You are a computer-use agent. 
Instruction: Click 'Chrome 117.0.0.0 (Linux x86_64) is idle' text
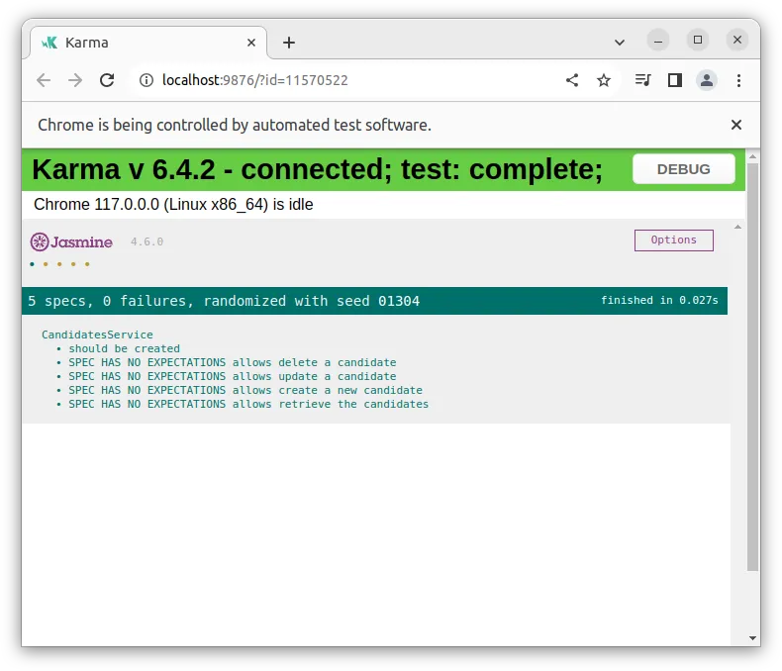(173, 205)
